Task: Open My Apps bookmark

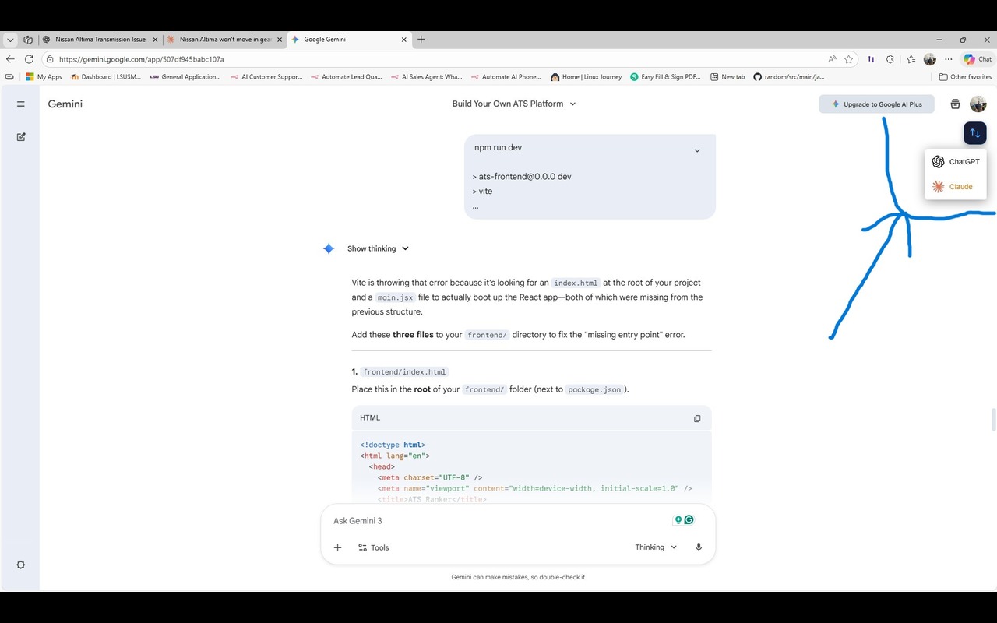Action: point(44,77)
